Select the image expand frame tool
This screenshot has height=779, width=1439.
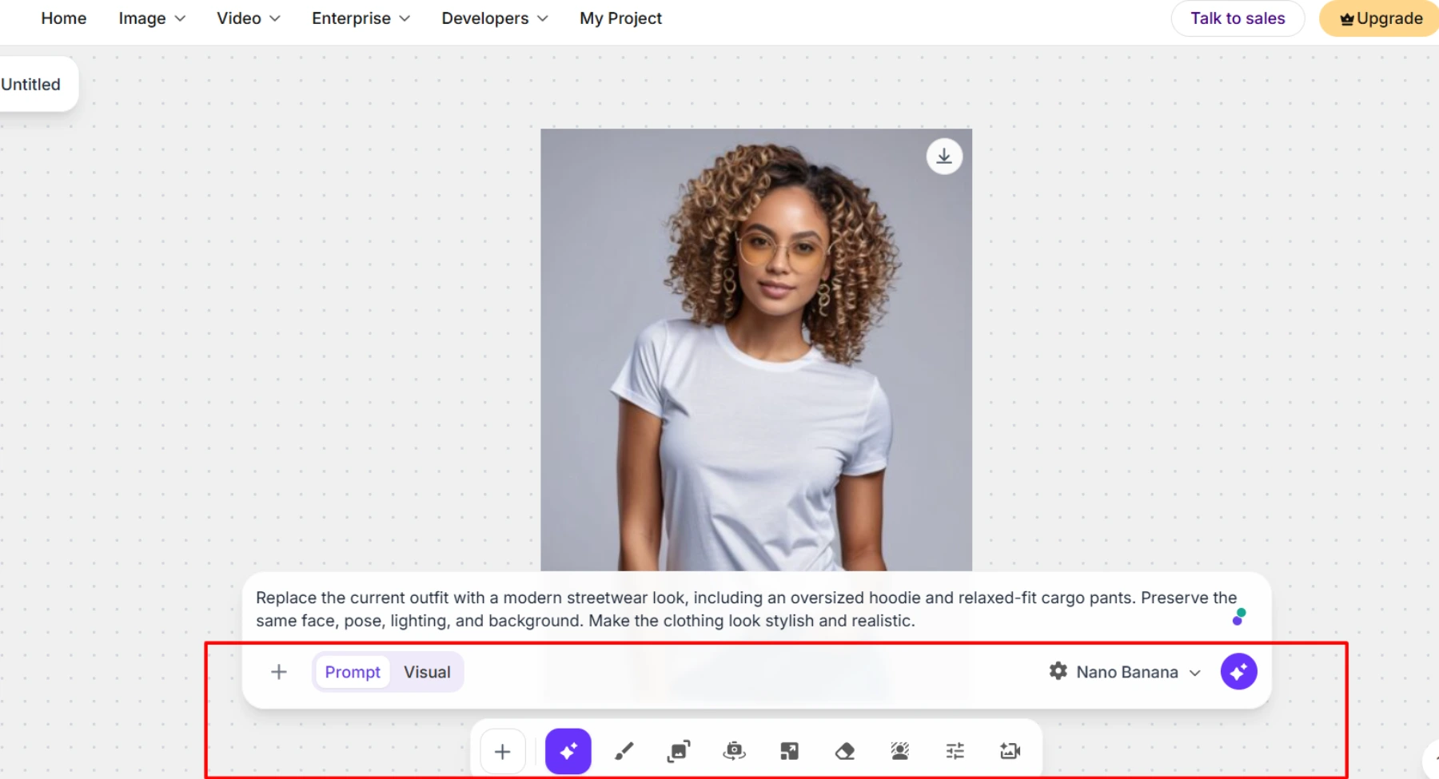coord(679,751)
